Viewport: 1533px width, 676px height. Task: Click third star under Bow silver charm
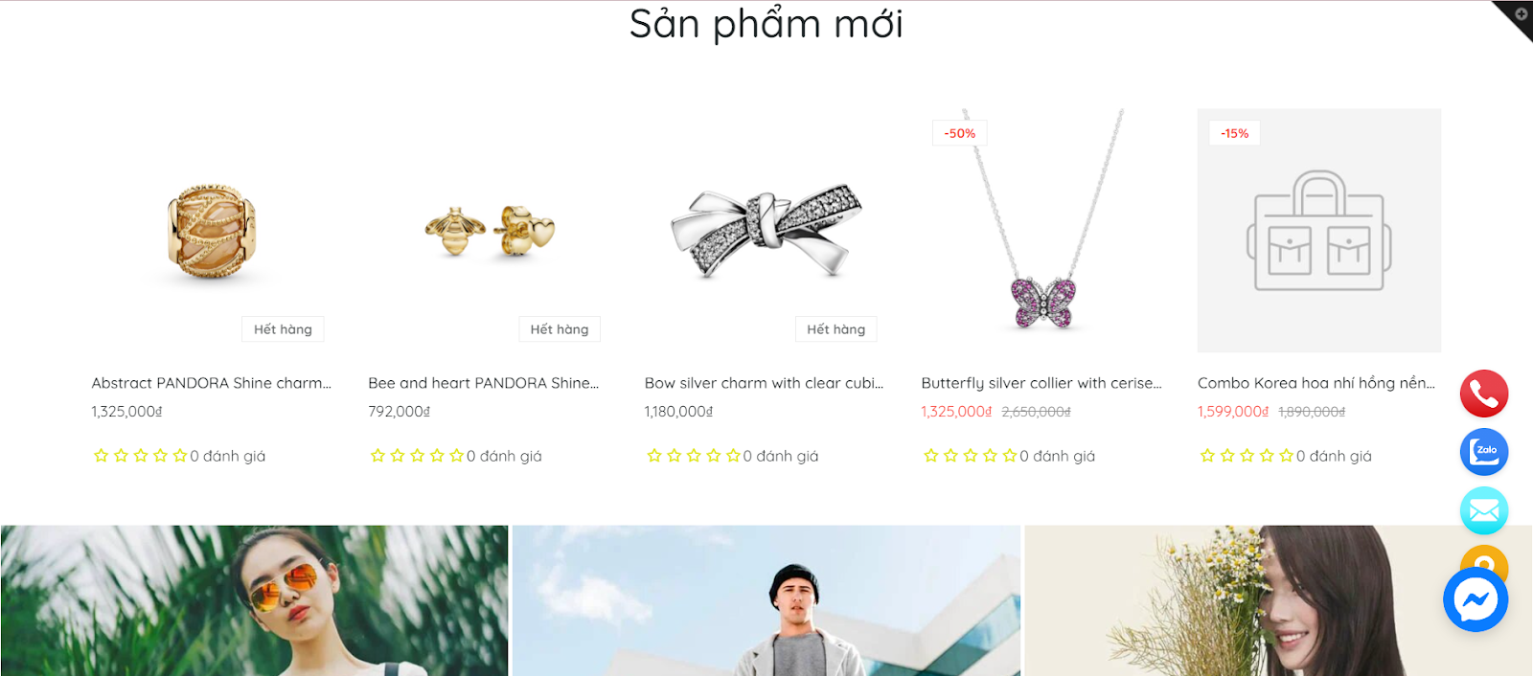[694, 456]
